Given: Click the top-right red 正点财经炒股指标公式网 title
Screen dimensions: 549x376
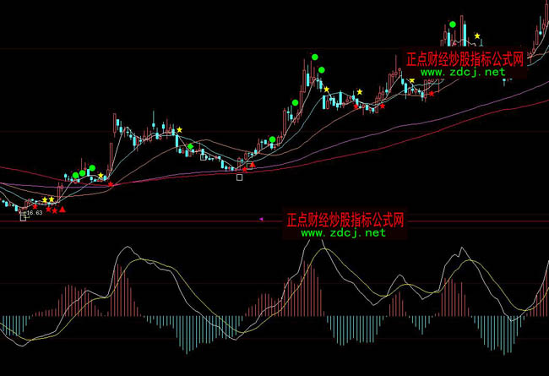Looking at the screenshot, I should coord(465,60).
